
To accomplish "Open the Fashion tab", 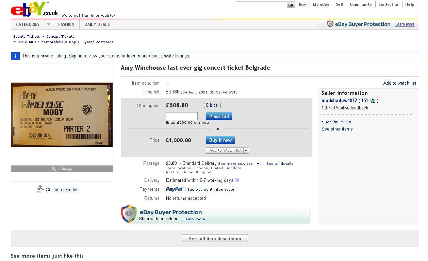I will click(66, 24).
